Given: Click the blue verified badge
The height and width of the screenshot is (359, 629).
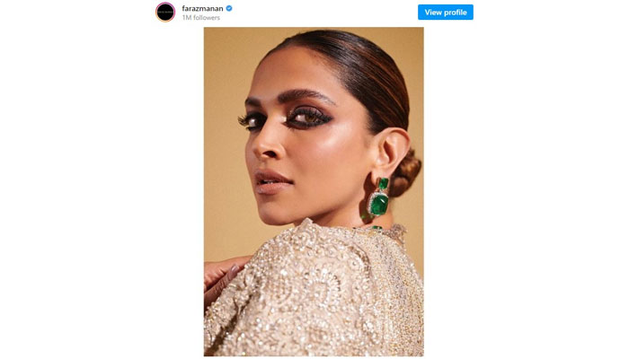Looking at the screenshot, I should 229,8.
